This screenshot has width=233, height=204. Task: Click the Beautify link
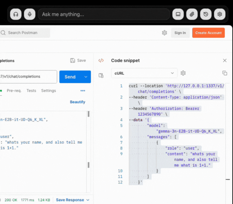point(78,102)
